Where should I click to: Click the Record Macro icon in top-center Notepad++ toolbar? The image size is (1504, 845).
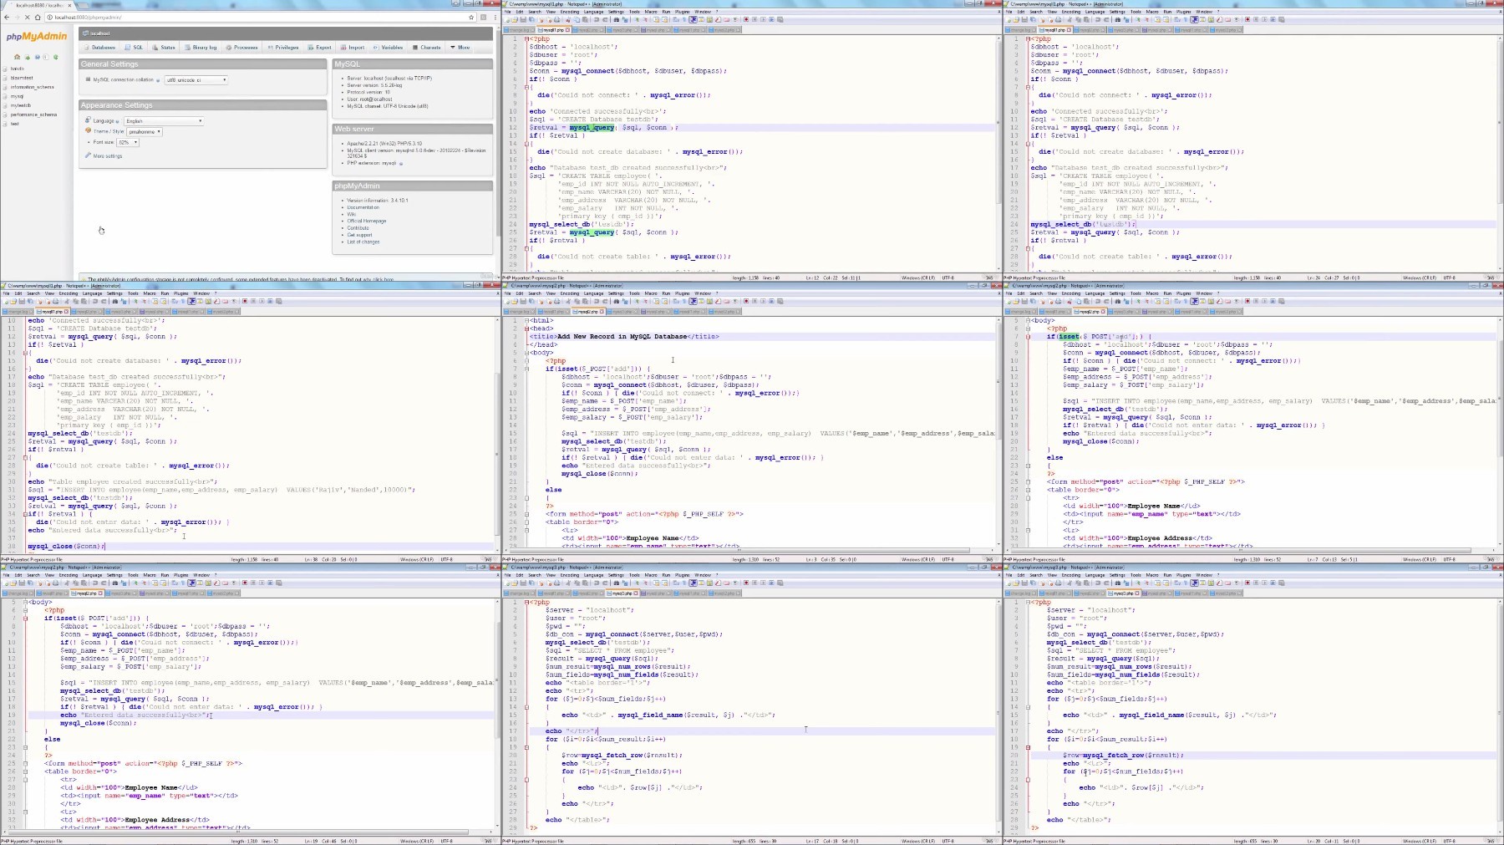tap(746, 20)
